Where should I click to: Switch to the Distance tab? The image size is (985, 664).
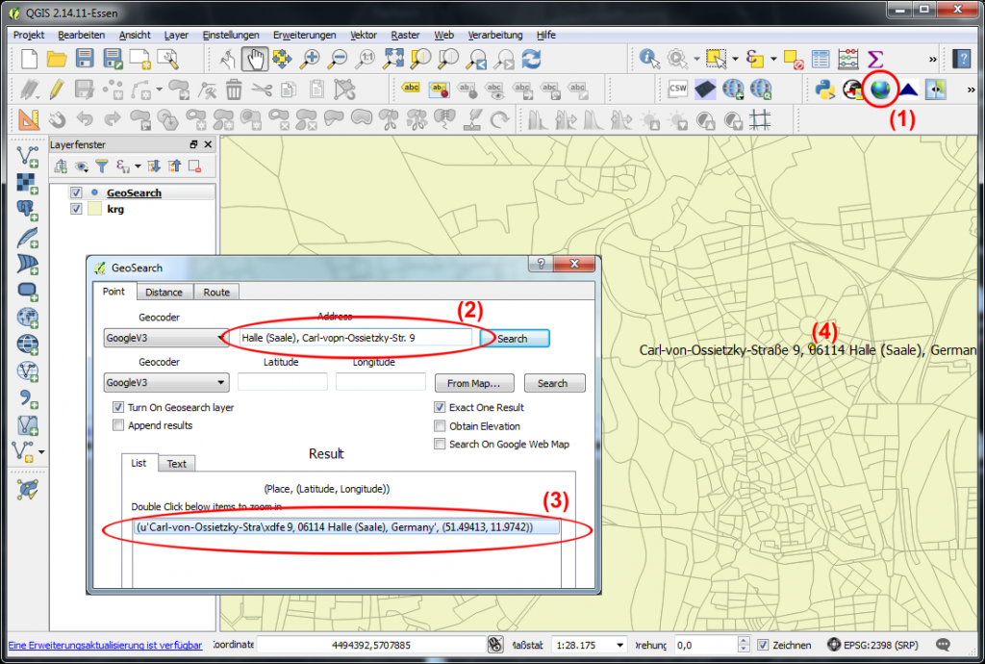[164, 292]
